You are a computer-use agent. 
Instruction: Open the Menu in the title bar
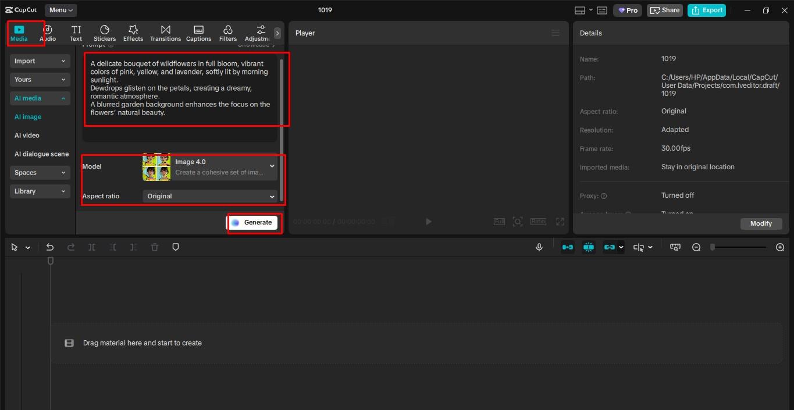pos(60,10)
